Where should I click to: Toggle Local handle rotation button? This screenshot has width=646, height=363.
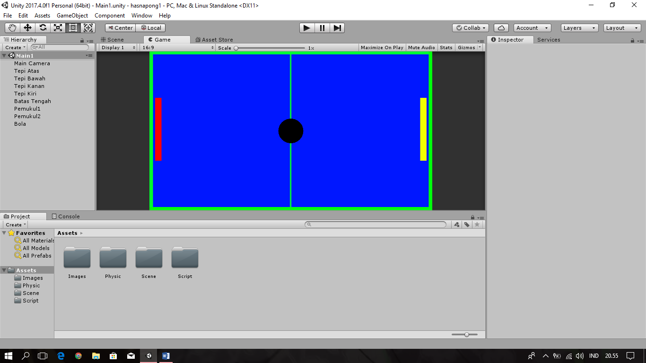150,28
